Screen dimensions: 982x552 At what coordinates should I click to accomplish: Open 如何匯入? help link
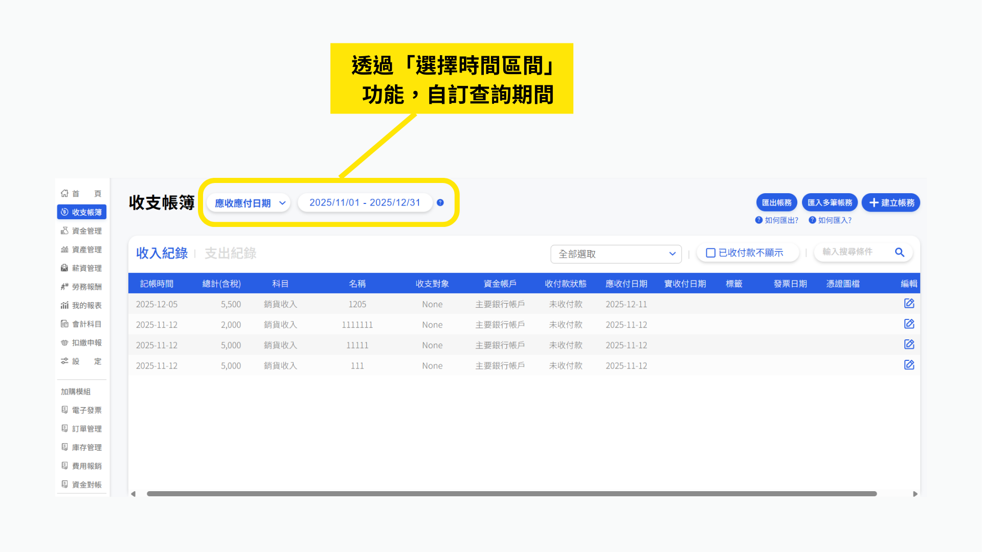click(x=830, y=220)
